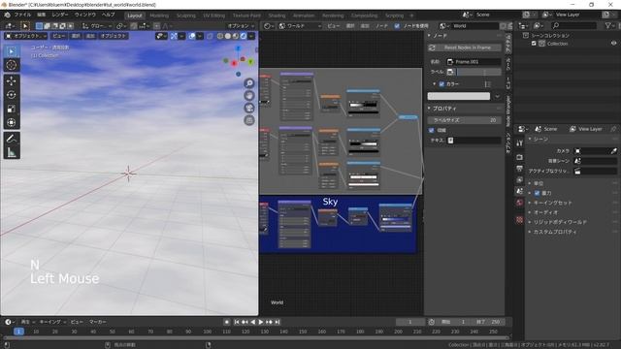Expand the キーイングセット section
621x349 pixels.
coord(530,203)
